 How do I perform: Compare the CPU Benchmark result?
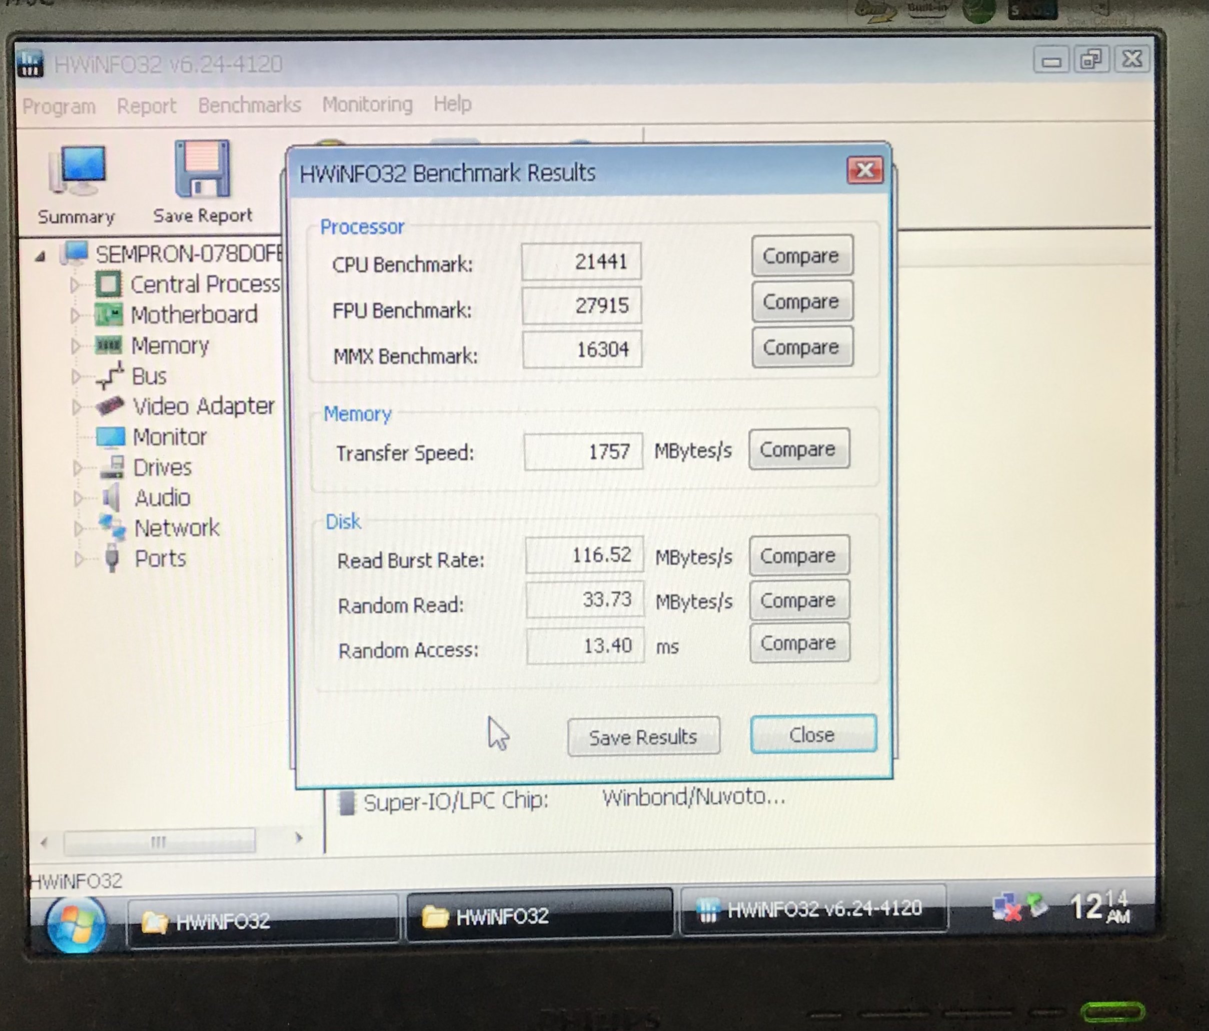[802, 256]
